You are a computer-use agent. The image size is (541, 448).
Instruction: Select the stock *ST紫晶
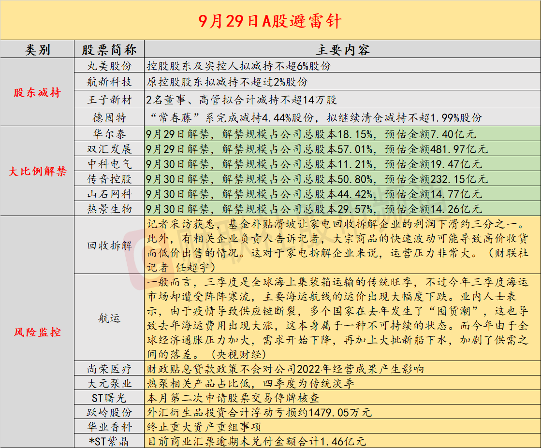(x=109, y=440)
